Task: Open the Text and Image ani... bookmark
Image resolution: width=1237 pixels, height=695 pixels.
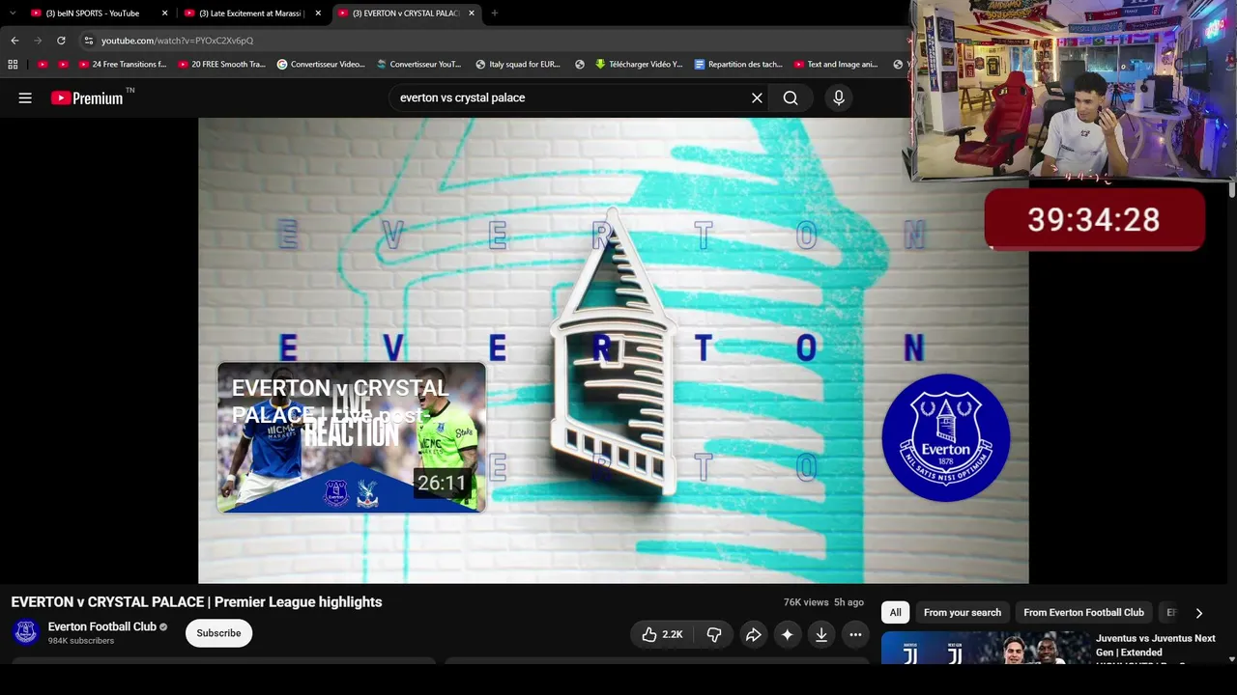Action: click(836, 65)
